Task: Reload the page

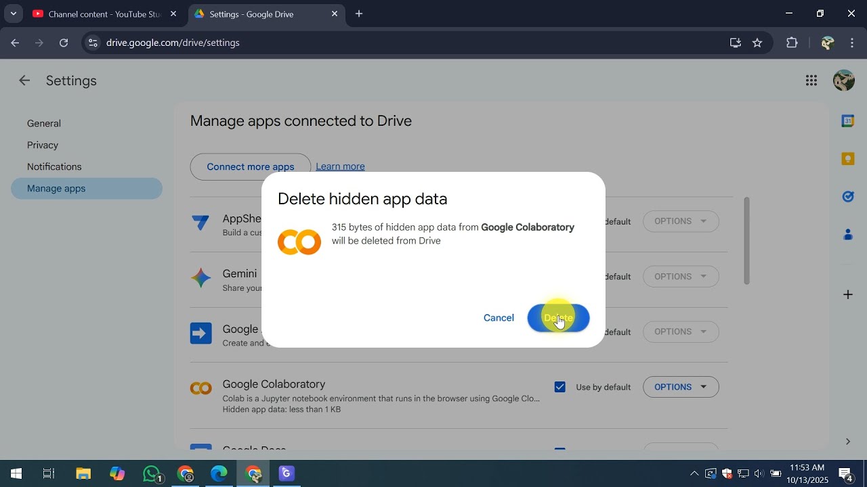Action: [x=64, y=43]
